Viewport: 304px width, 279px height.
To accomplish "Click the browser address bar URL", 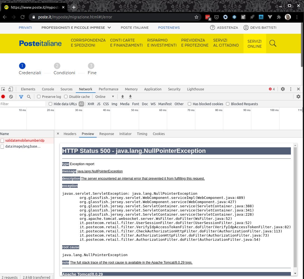I will coord(75,17).
